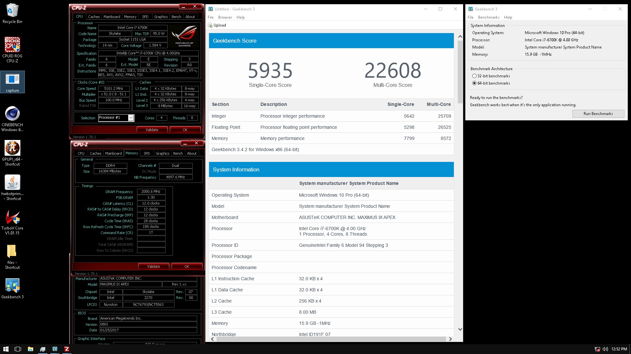
Task: Click the system clock showing 12:52 PM
Action: (x=619, y=349)
